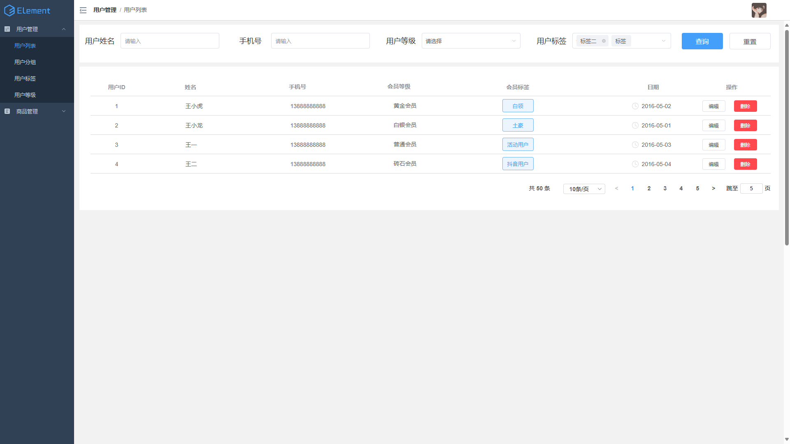The image size is (790, 444).
Task: Click the 白领 member tag
Action: click(x=518, y=106)
